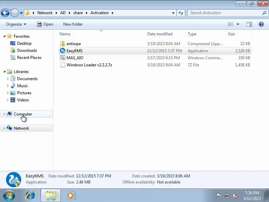Image resolution: width=269 pixels, height=202 pixels.
Task: Expand the arrow after Network breadcrumb
Action: pos(56,13)
